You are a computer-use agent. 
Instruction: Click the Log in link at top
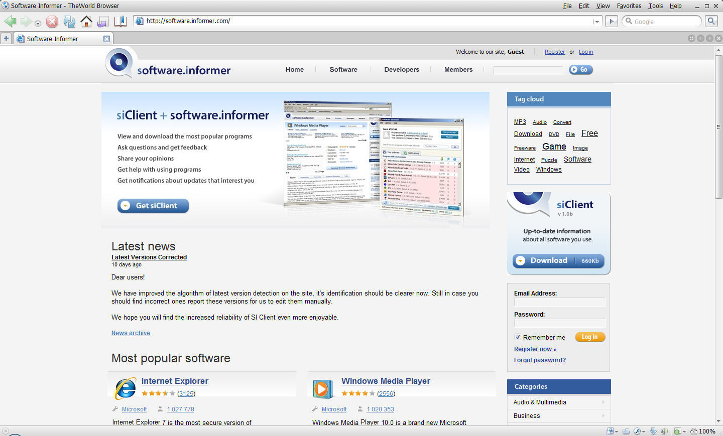(x=586, y=52)
